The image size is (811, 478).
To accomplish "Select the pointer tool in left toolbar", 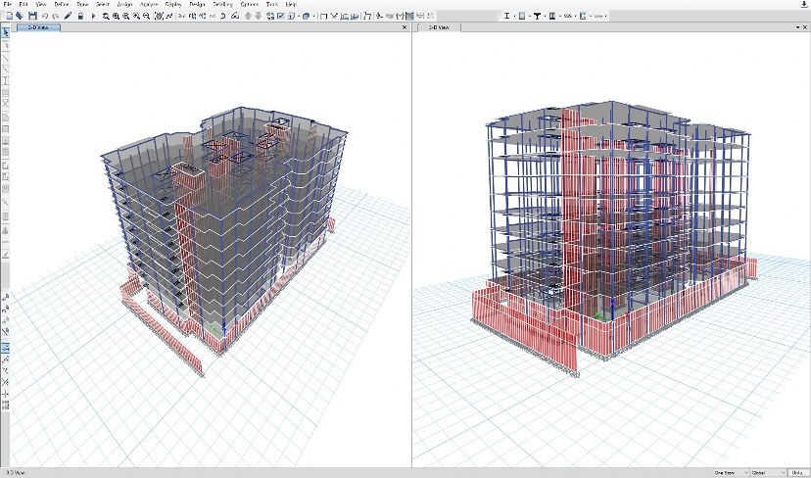I will point(6,32).
